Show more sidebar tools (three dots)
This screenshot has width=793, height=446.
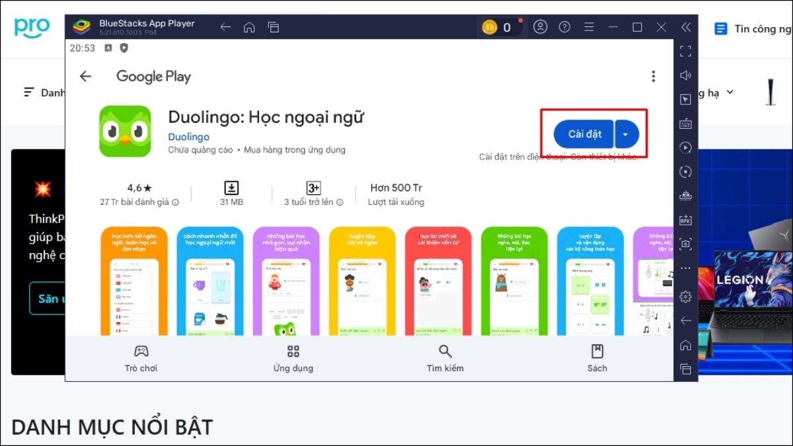pyautogui.click(x=685, y=268)
